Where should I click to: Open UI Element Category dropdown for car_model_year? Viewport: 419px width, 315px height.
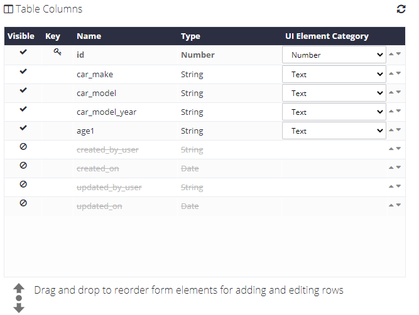point(334,112)
